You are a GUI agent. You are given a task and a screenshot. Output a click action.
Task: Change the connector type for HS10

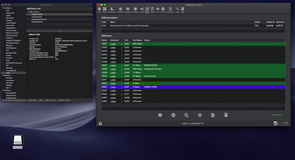tap(117, 76)
